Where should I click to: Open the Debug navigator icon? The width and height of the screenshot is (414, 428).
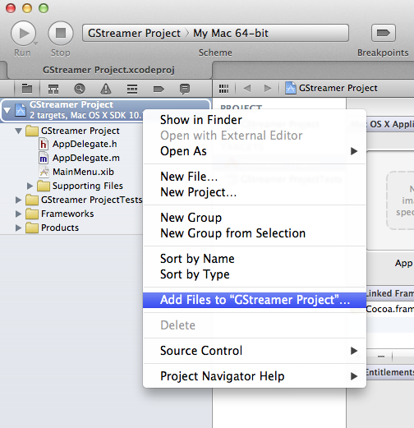coord(132,89)
